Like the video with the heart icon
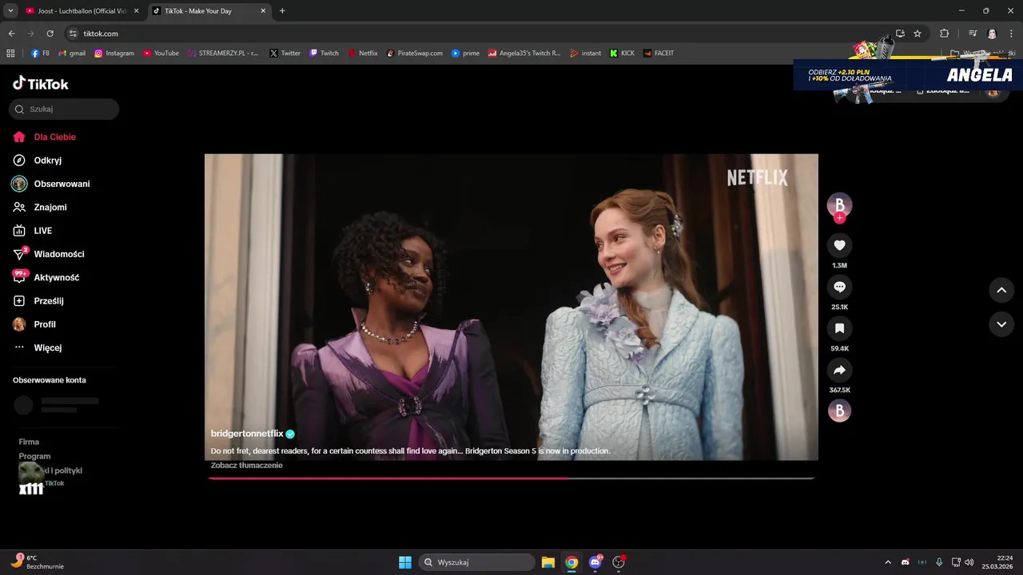This screenshot has height=575, width=1023. tap(839, 245)
